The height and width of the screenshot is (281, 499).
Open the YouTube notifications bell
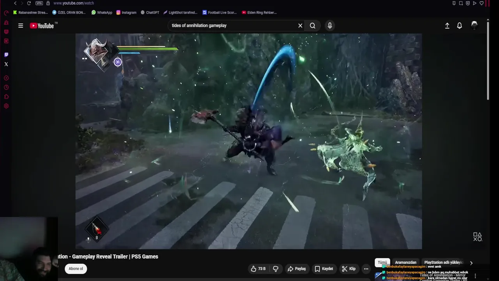(460, 26)
